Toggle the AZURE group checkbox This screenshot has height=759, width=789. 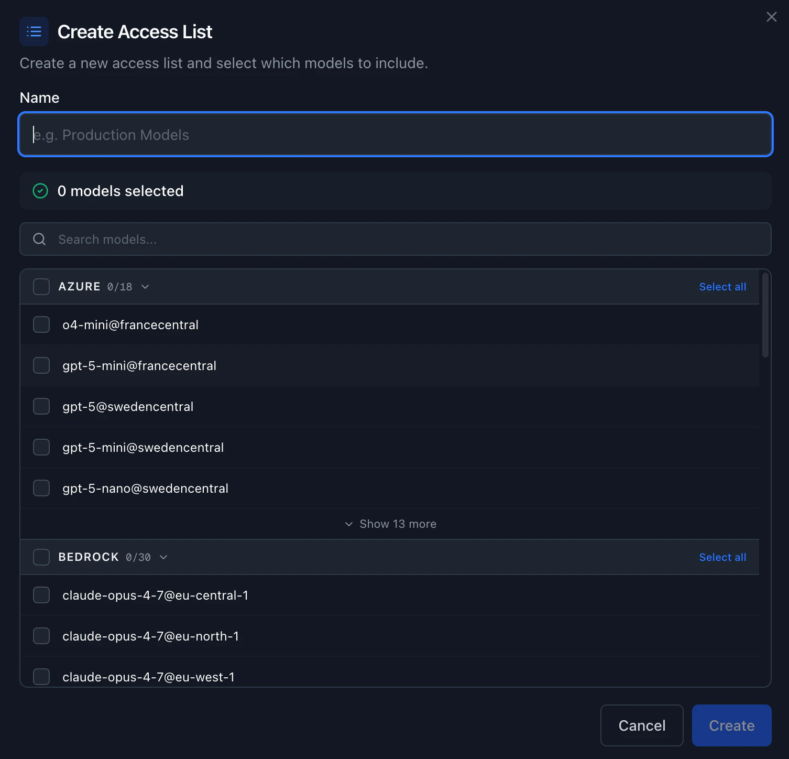41,287
